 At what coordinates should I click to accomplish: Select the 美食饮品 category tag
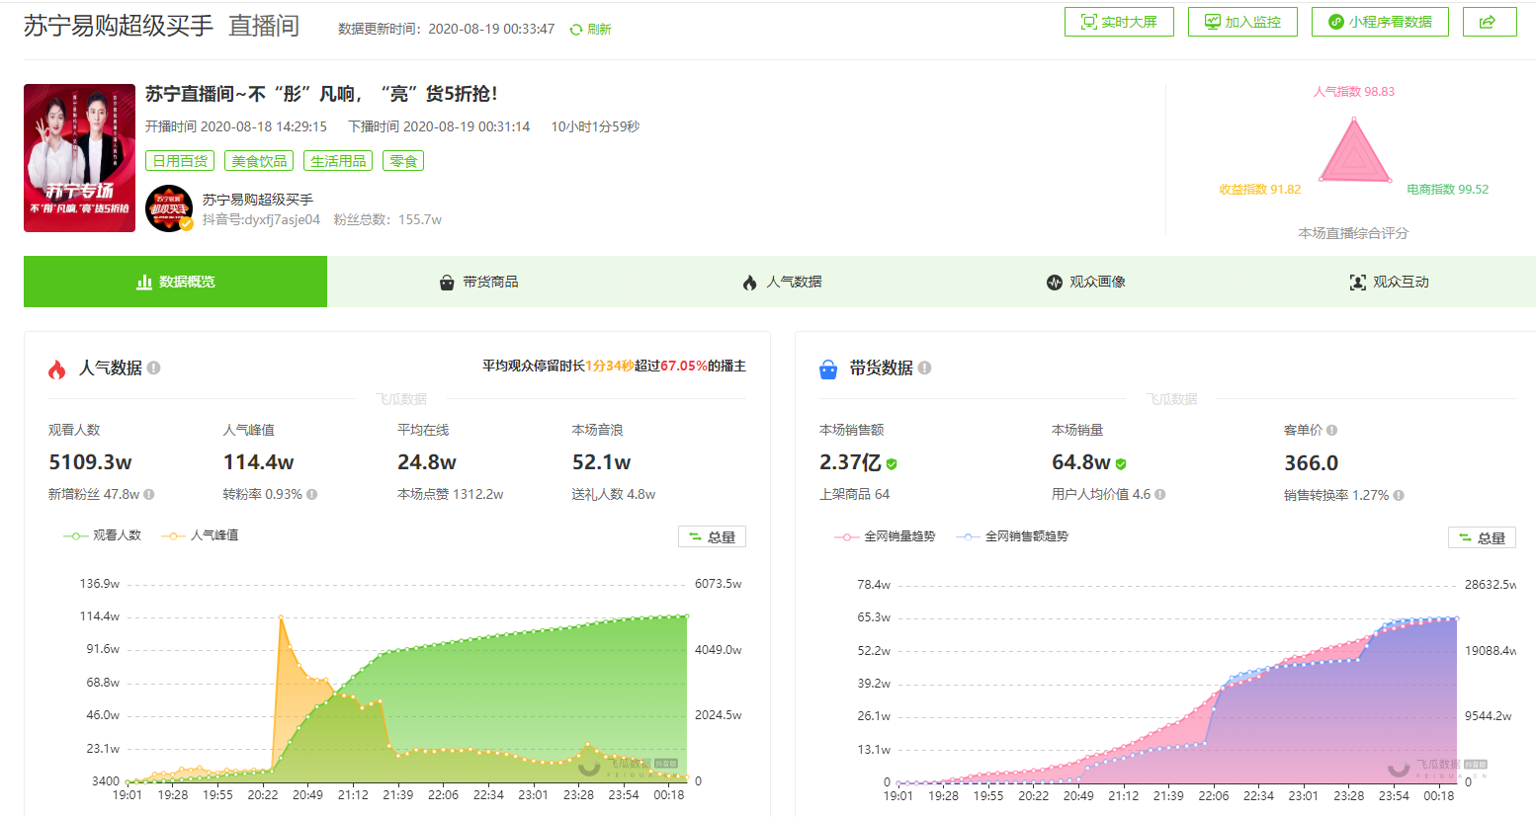point(259,161)
